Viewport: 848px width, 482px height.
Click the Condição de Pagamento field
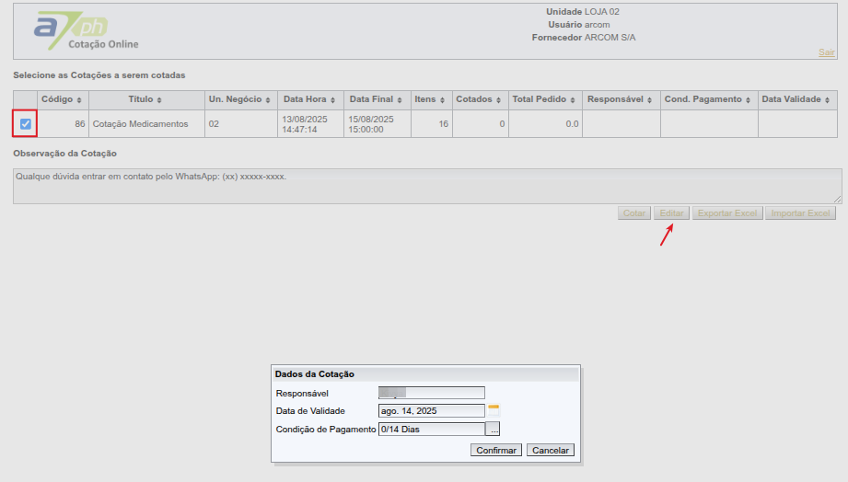[x=431, y=429]
